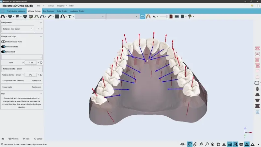Switch to Analysis and measures tab

[x=16, y=11]
